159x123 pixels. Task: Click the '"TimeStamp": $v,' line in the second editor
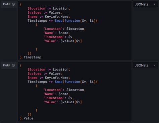[58, 98]
